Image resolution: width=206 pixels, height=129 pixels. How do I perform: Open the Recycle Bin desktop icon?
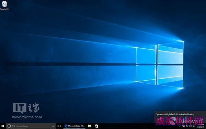(x=4, y=5)
